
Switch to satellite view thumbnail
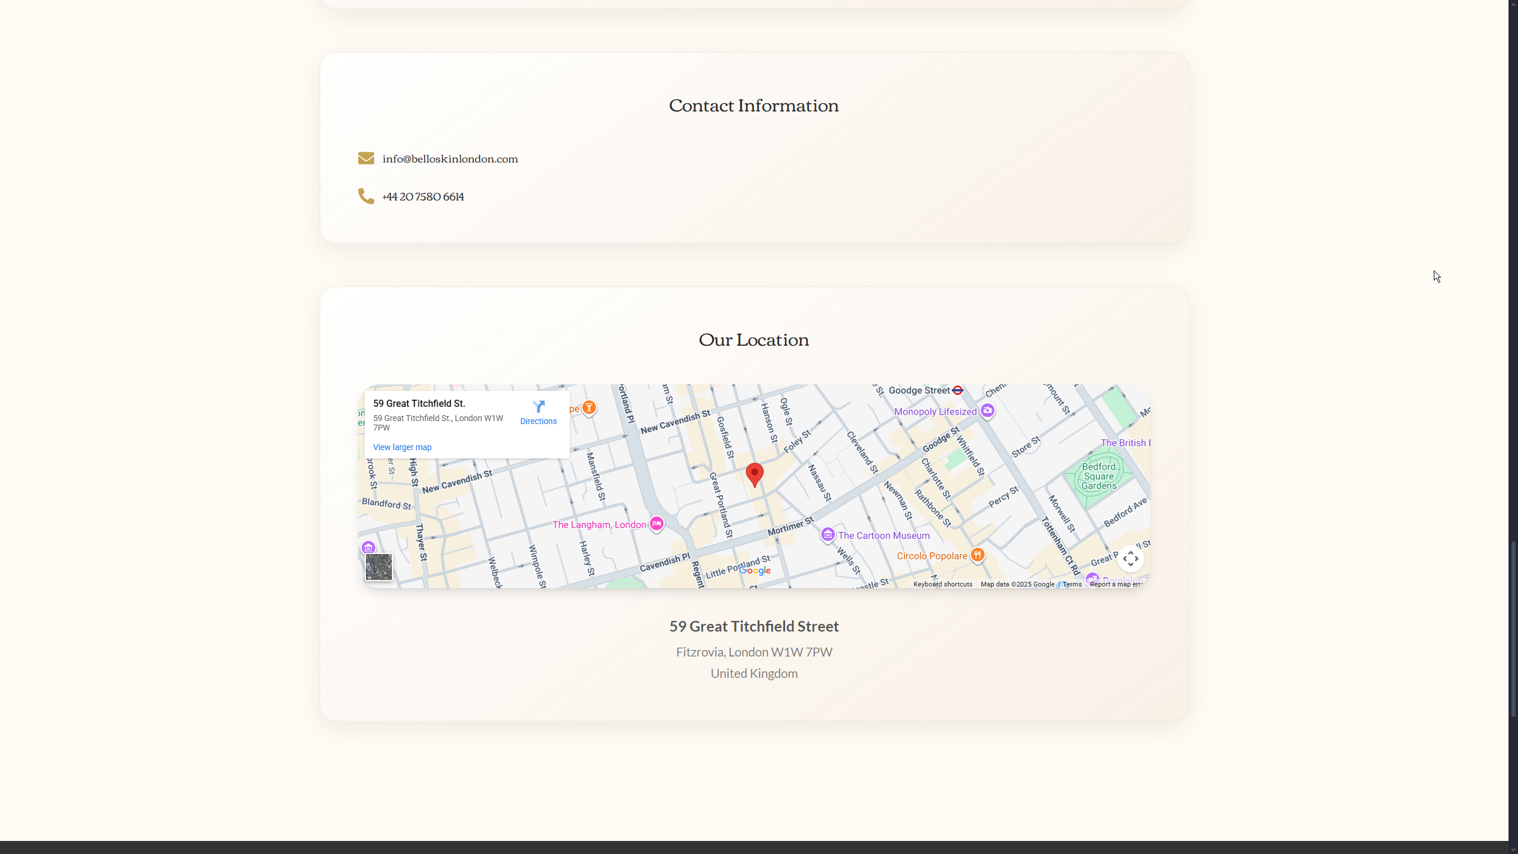pyautogui.click(x=379, y=568)
